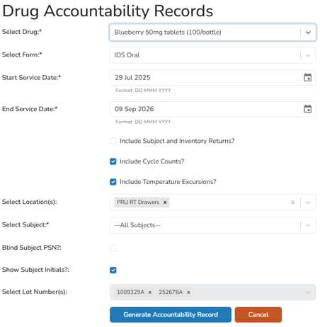Viewport: 320px width, 327px height.
Task: Disable Show Subject Initials checkbox
Action: [x=113, y=270]
